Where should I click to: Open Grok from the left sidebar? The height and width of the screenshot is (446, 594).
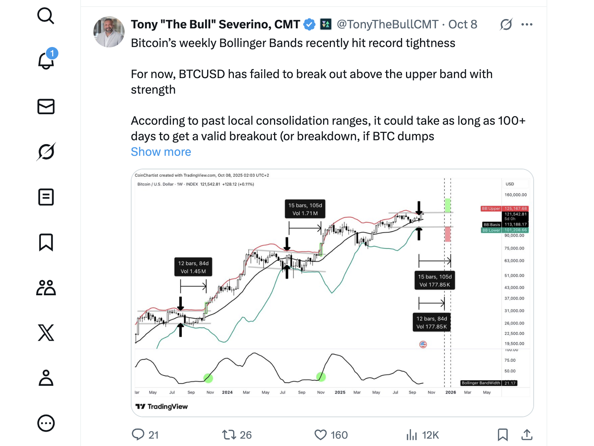click(46, 152)
